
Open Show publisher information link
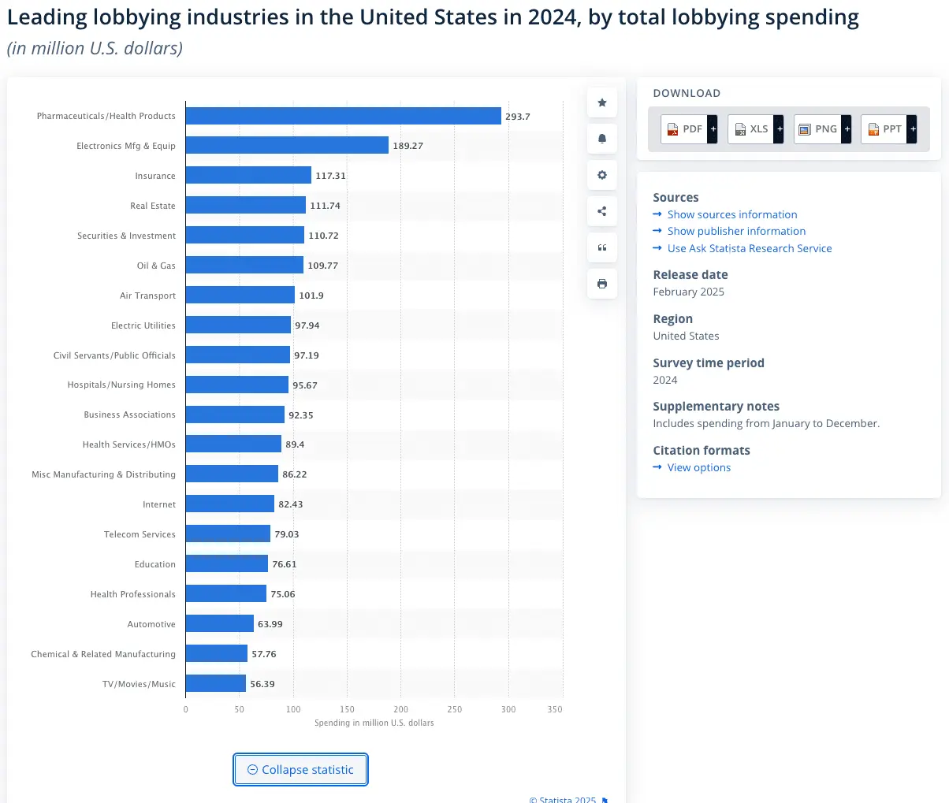point(736,231)
